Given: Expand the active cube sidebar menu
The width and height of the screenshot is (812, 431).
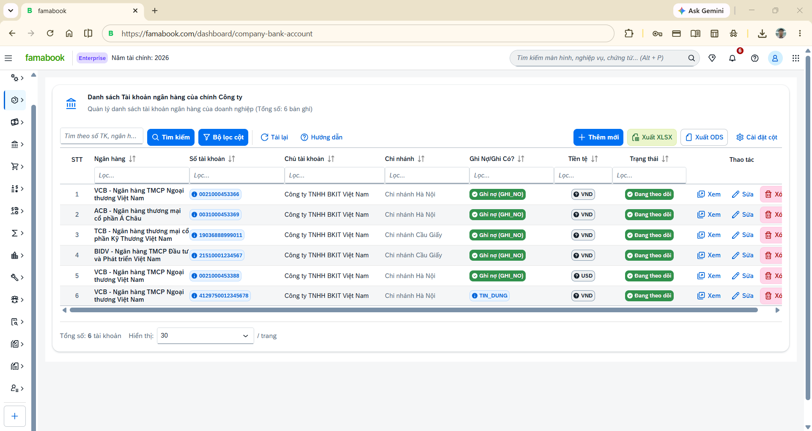Looking at the screenshot, I should coord(15,100).
